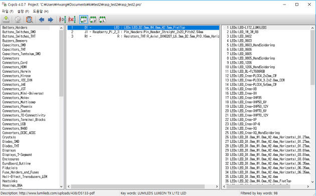Click footprint list scroll-down arrow

312,182
